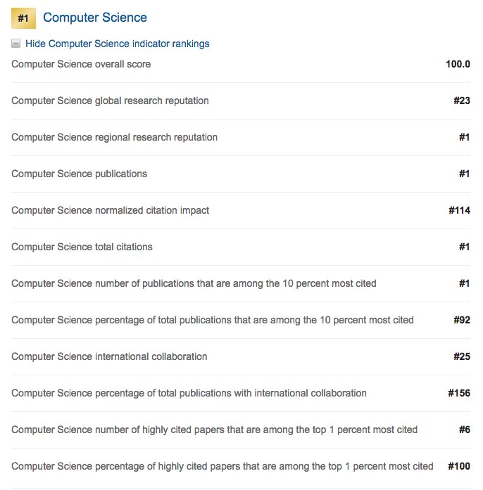The height and width of the screenshot is (490, 483).
Task: Click the gold #1 rank badge
Action: coord(23,18)
